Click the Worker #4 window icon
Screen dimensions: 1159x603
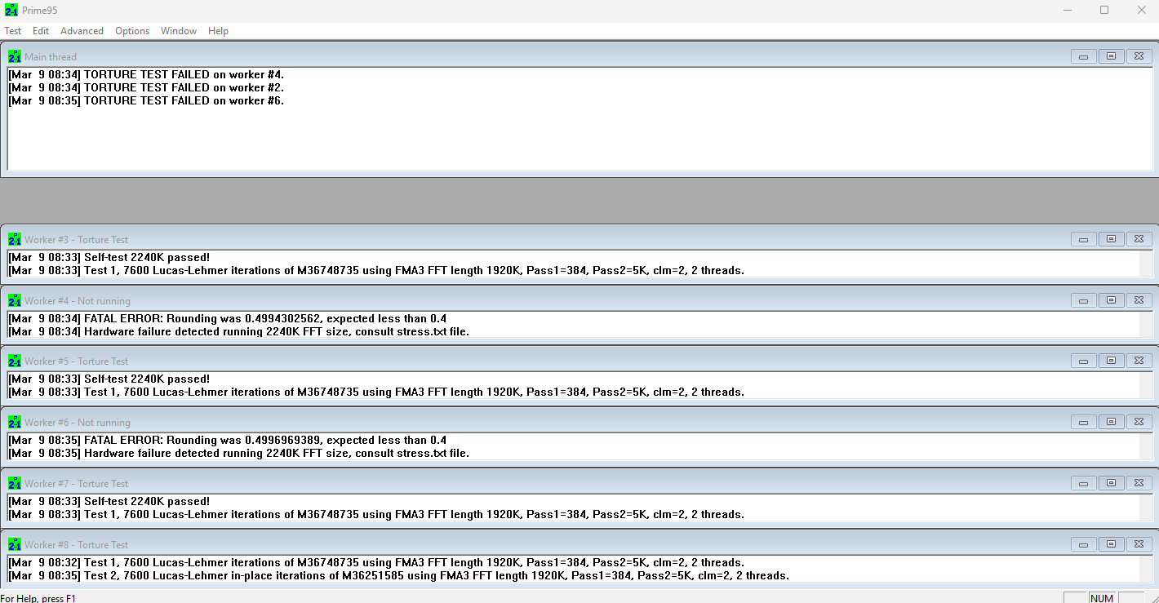(15, 301)
